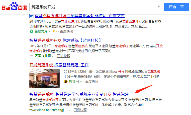Click the 万国企业网 site favicon
Screen dimensions: 191x115
31,56
